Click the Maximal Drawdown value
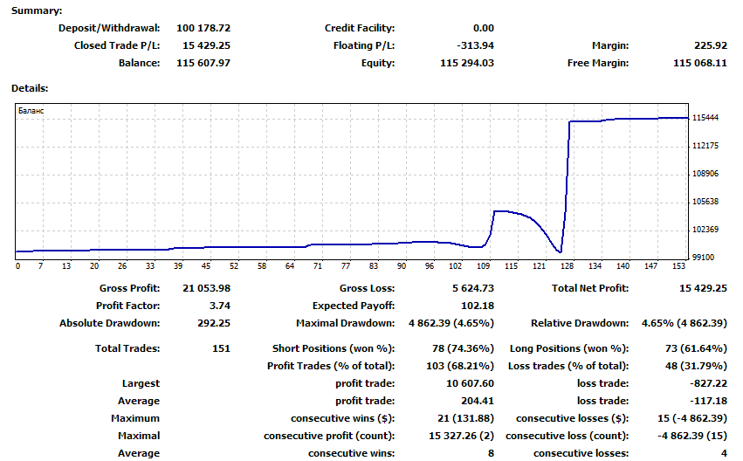 tap(451, 323)
